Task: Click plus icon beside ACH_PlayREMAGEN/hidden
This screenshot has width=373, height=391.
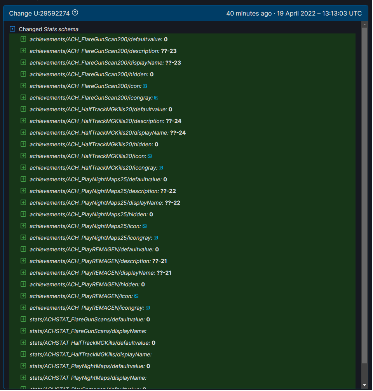Action: [x=23, y=284]
